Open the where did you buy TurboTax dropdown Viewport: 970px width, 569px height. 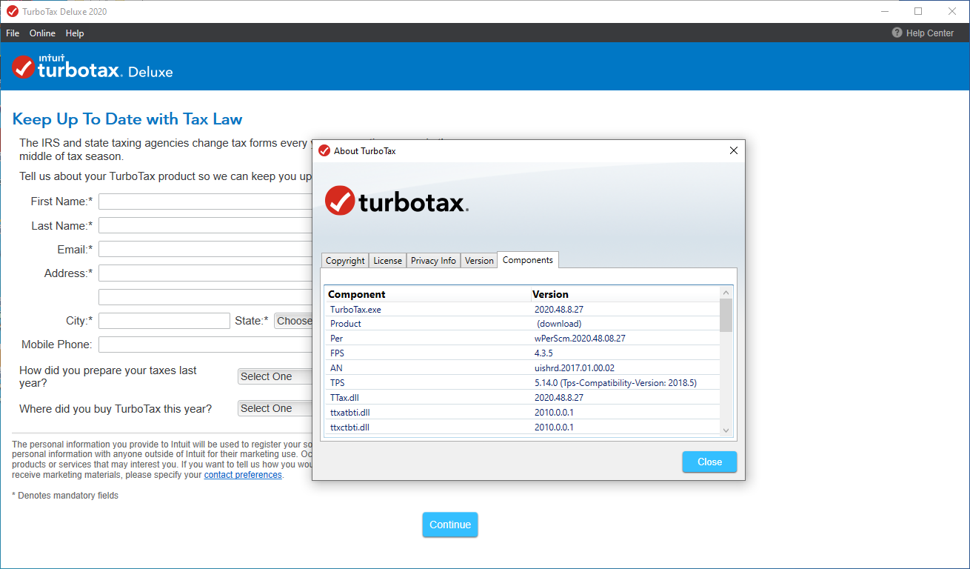click(275, 408)
